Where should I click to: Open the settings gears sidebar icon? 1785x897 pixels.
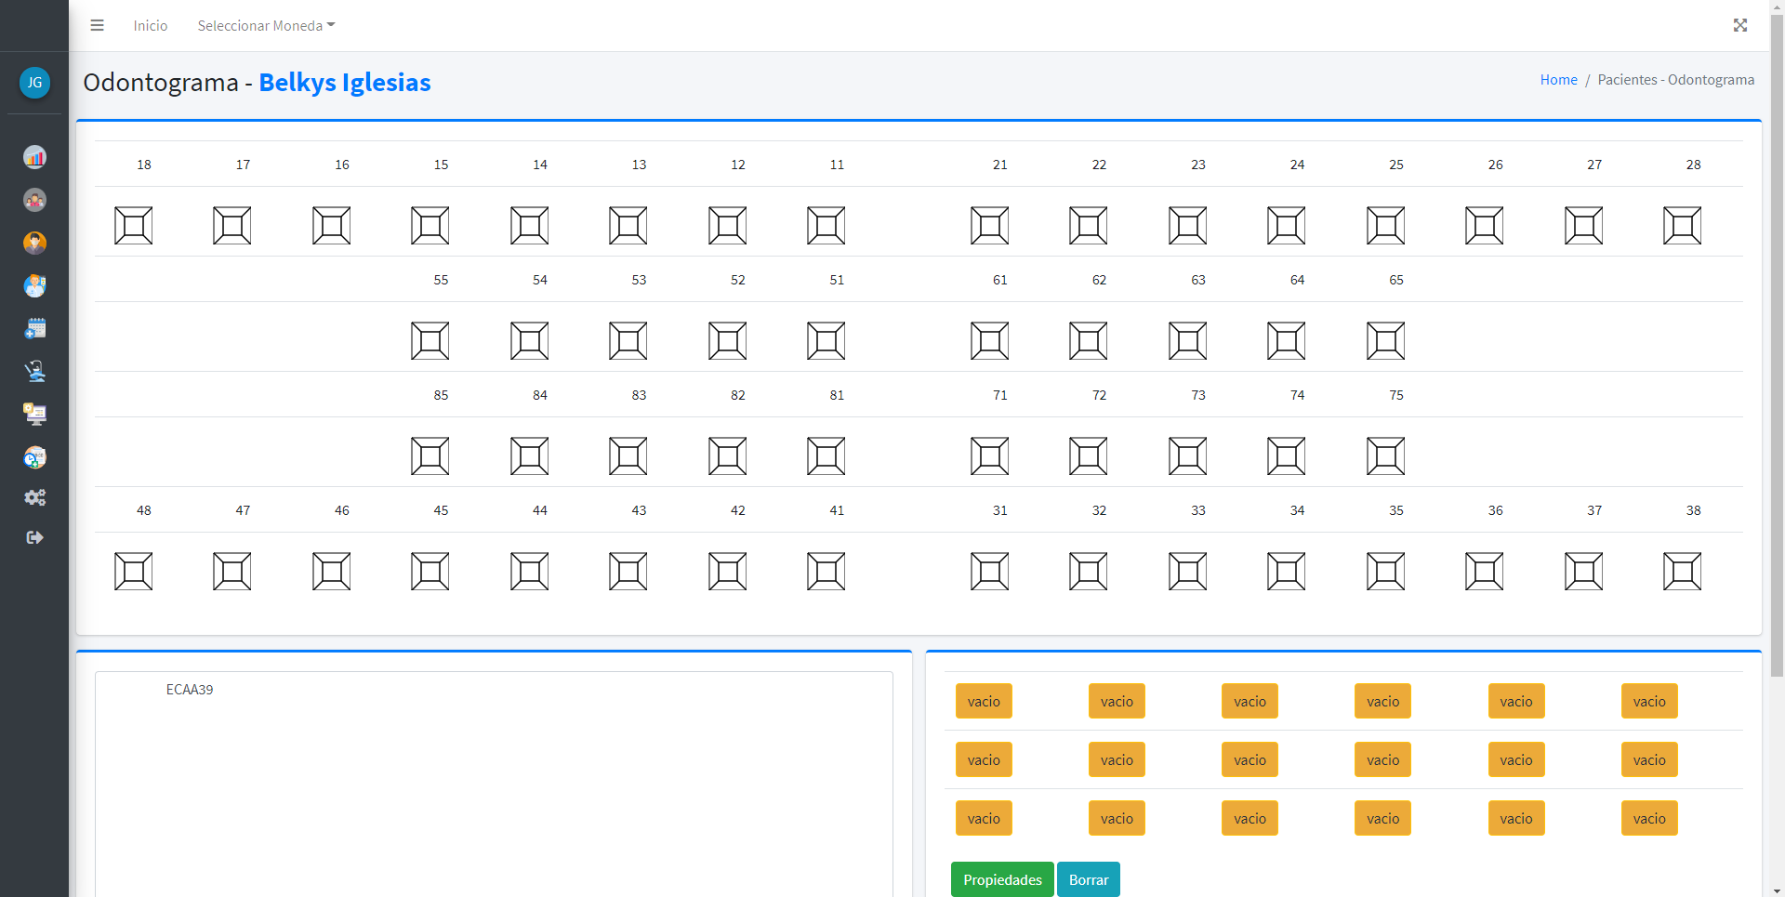[34, 497]
